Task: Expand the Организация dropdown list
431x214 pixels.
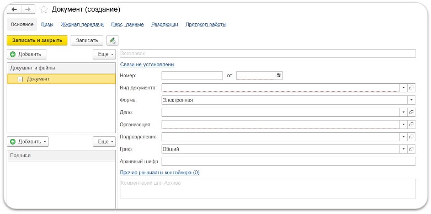Action: click(x=403, y=125)
